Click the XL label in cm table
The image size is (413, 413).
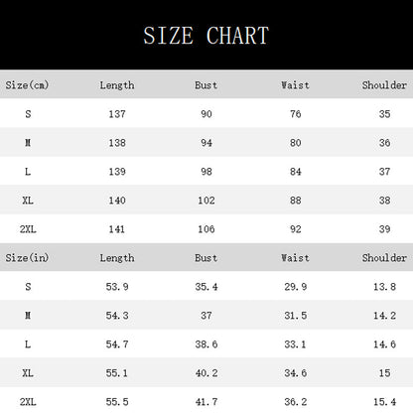pyautogui.click(x=28, y=201)
